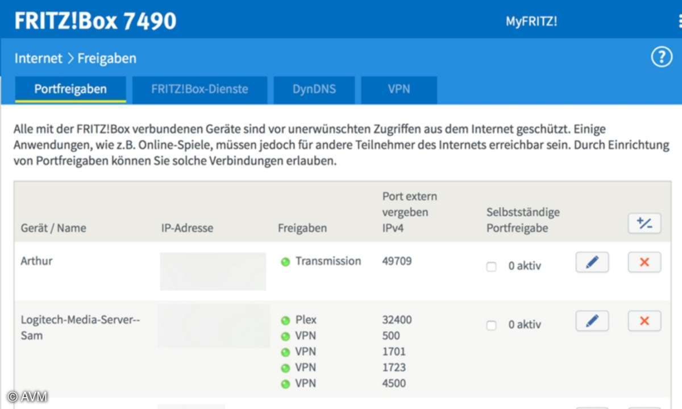Click the green status dot for VPN port 1701
The width and height of the screenshot is (682, 409).
(285, 353)
